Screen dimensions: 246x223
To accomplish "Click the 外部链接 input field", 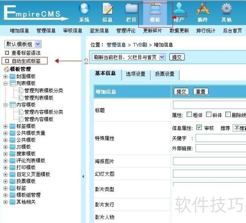I will [221, 149].
